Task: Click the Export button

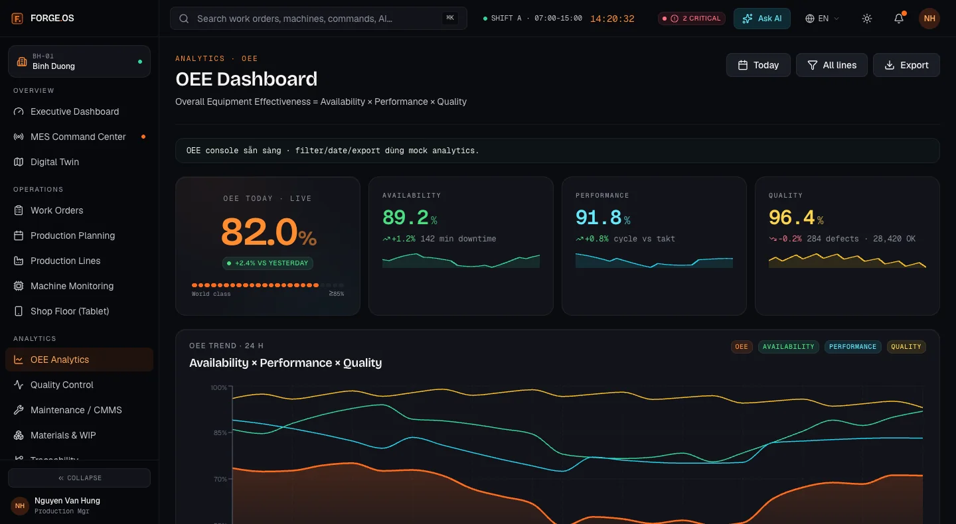Action: pyautogui.click(x=906, y=65)
